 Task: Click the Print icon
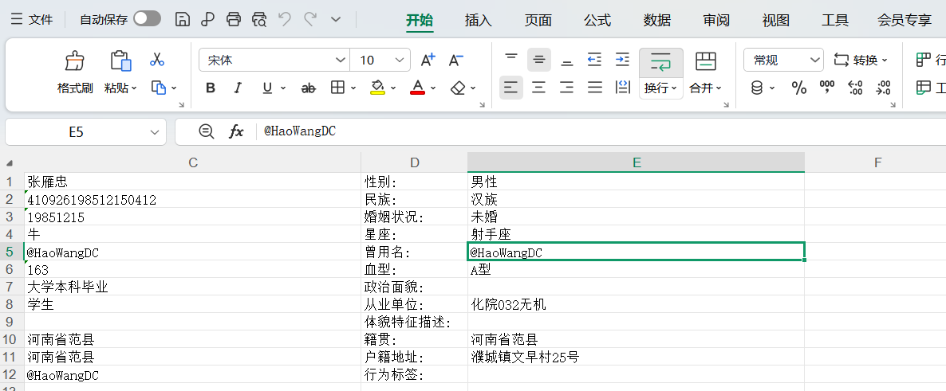pyautogui.click(x=234, y=19)
